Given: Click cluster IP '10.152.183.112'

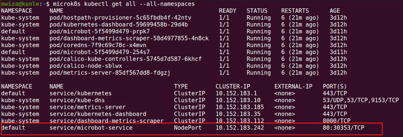Looking at the screenshot, I should pyautogui.click(x=240, y=121).
